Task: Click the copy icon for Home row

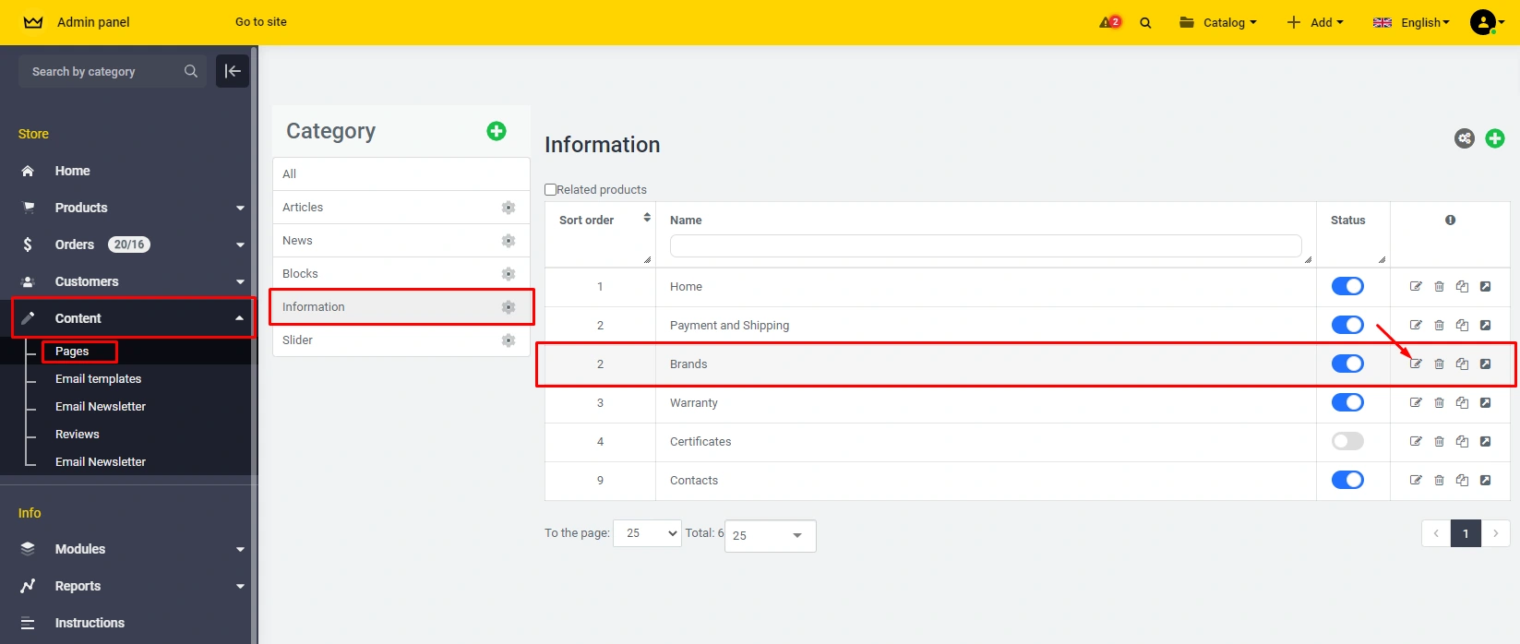Action: click(1462, 287)
